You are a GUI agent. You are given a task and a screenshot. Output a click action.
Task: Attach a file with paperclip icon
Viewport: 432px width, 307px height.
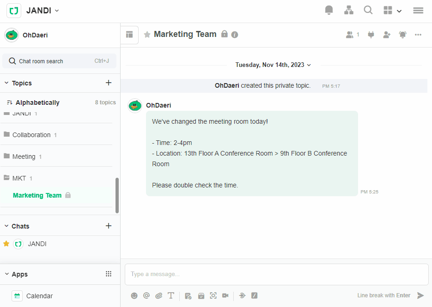[x=159, y=295]
